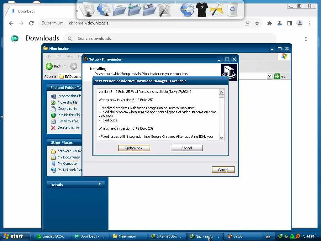Viewport: 321px width, 241px height.
Task: Click the Delete this file red X
Action: 53,128
